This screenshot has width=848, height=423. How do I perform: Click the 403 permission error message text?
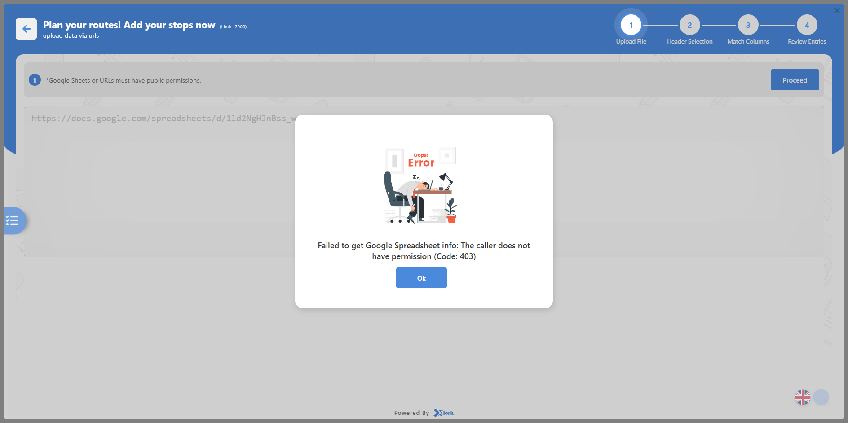424,251
